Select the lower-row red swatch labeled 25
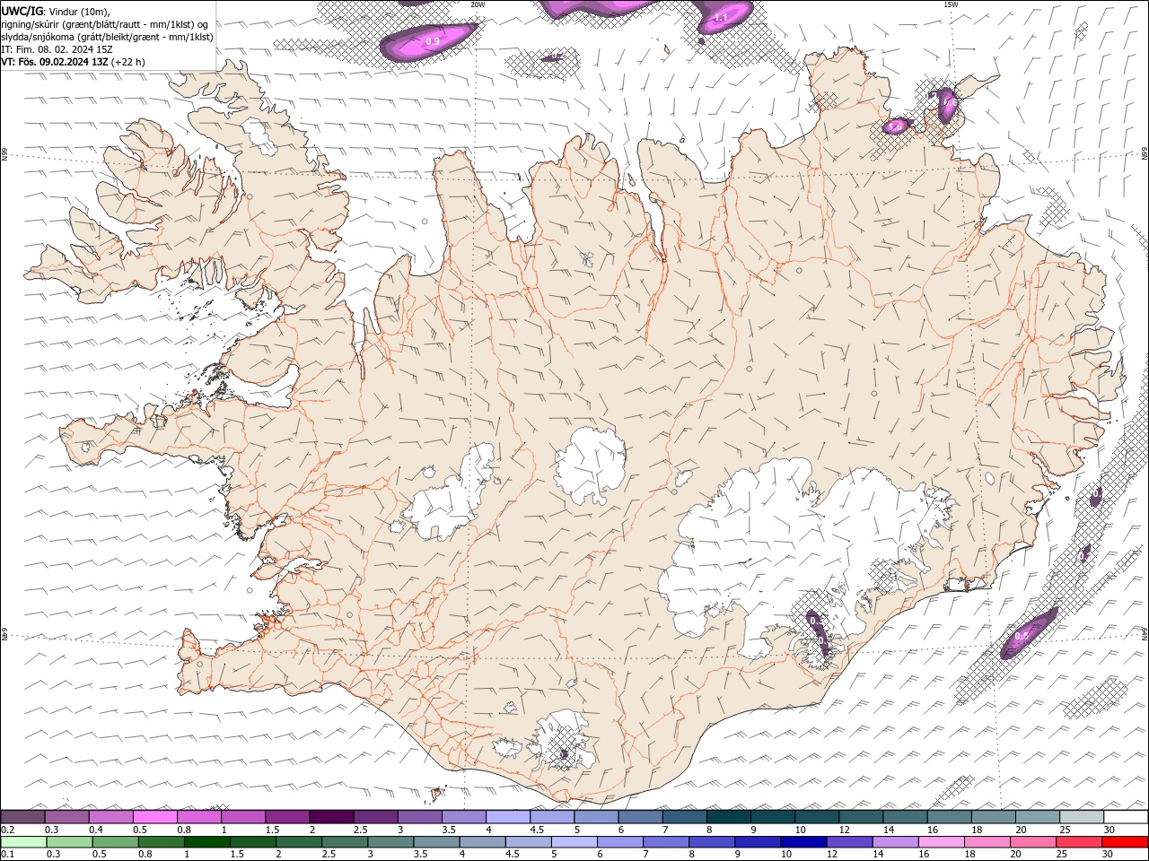This screenshot has height=861, width=1149. pyautogui.click(x=1078, y=842)
